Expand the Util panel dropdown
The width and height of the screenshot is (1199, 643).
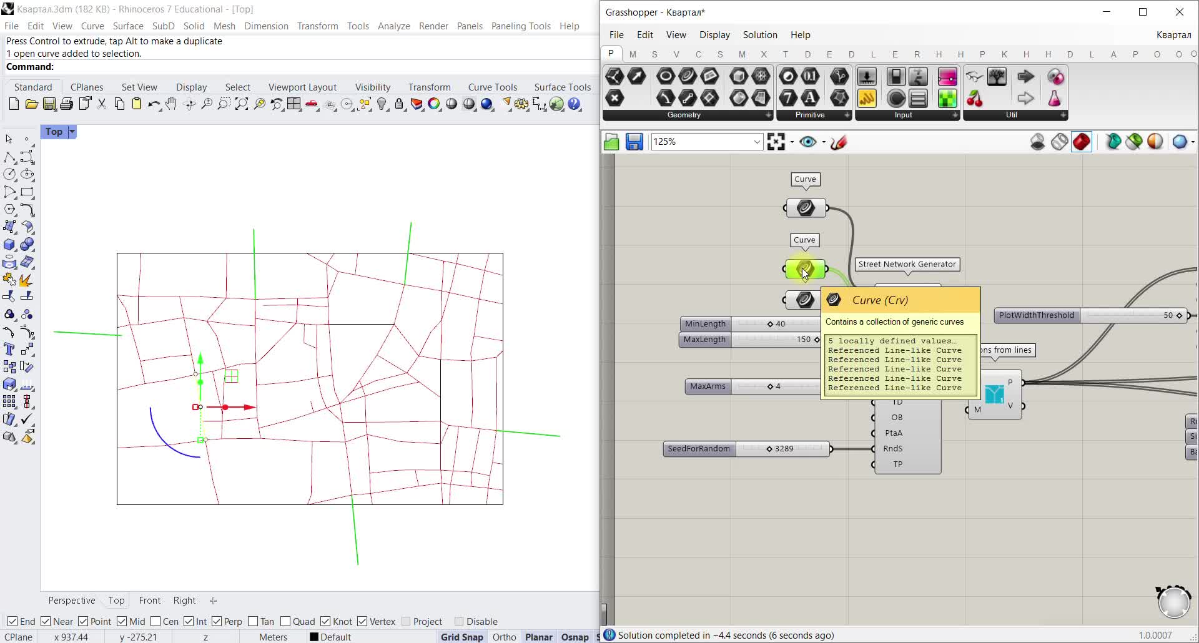click(x=1063, y=115)
